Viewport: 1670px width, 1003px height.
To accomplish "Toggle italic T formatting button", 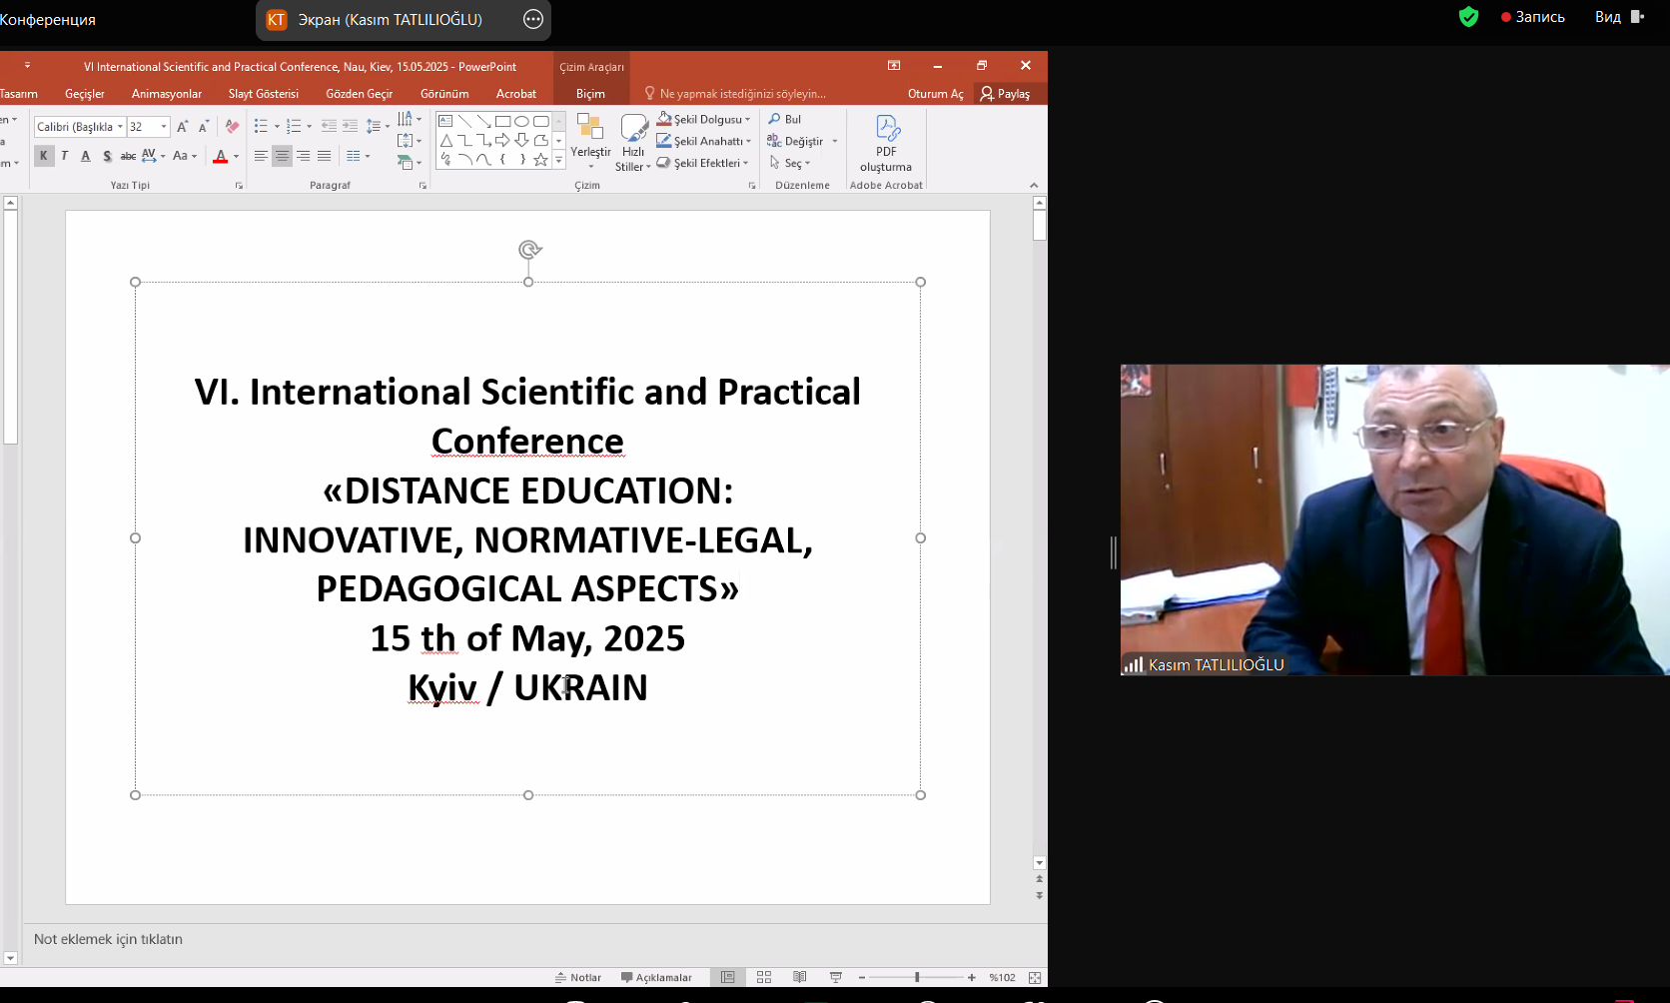I will pyautogui.click(x=65, y=156).
